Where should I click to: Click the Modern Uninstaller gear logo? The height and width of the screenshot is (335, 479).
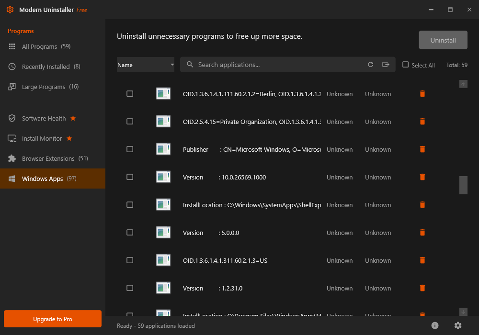click(10, 10)
